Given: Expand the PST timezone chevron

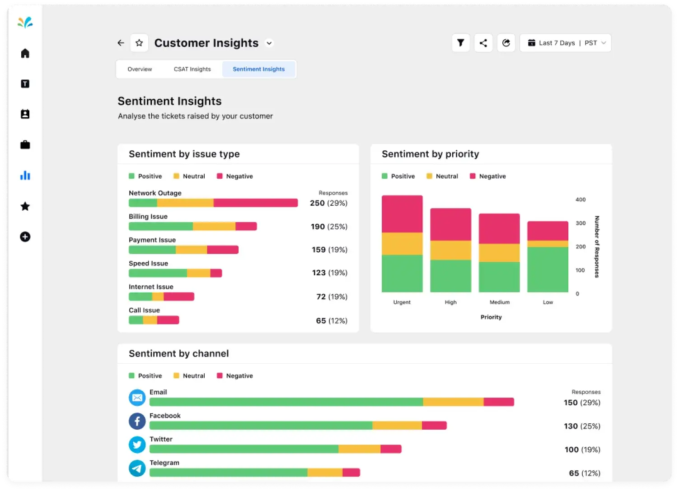Looking at the screenshot, I should point(604,42).
